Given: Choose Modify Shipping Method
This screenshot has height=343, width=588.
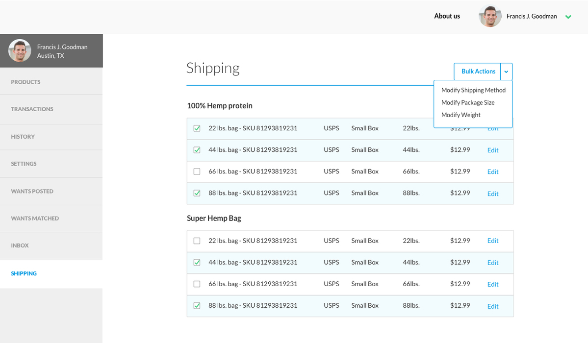Looking at the screenshot, I should click(x=473, y=90).
